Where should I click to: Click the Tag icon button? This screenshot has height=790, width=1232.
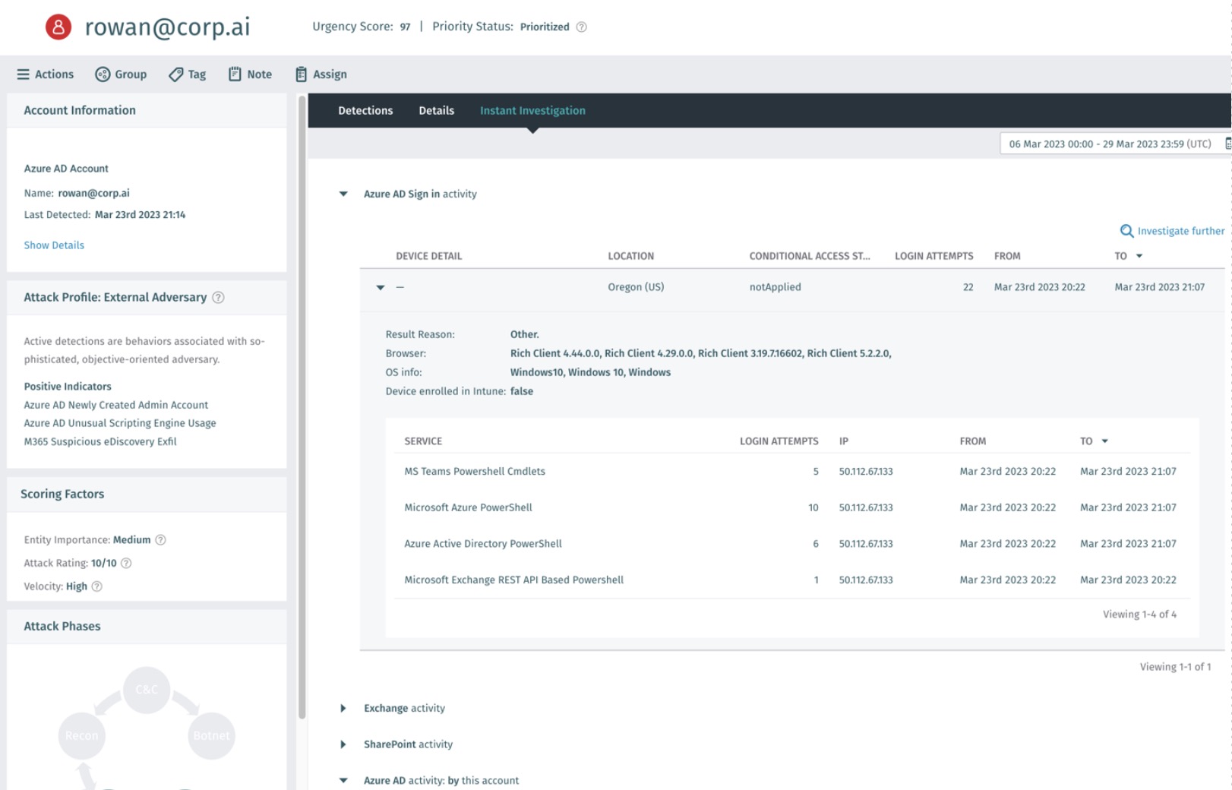[x=188, y=74]
